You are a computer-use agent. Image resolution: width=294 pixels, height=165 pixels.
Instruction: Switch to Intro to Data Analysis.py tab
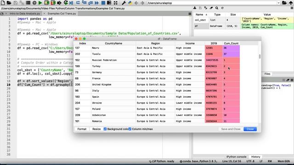click(25, 14)
